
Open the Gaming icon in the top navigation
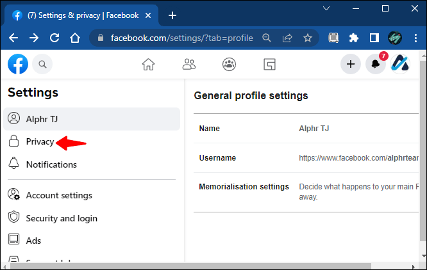269,65
